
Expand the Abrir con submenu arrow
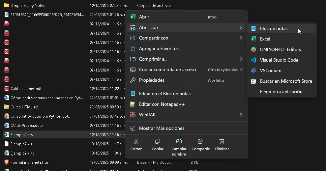[241, 27]
